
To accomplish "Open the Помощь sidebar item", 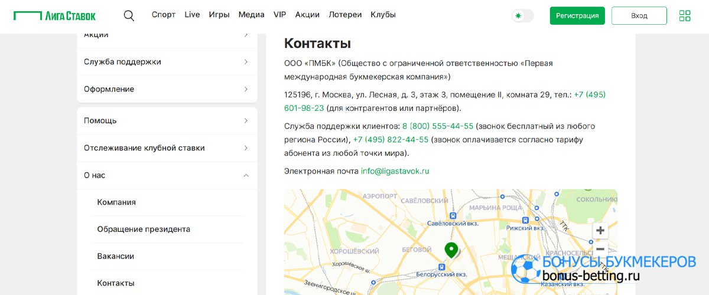I will pos(167,120).
